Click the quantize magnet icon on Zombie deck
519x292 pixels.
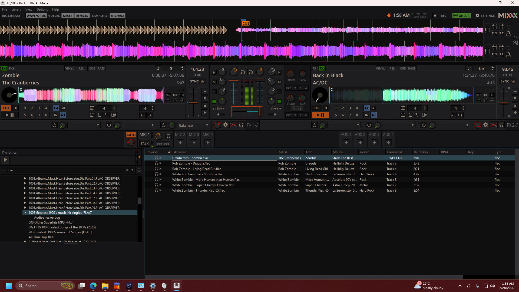[x=175, y=95]
